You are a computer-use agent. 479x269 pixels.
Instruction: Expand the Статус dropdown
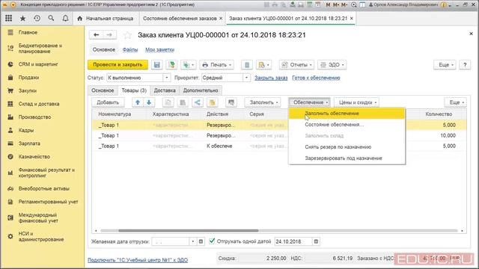click(167, 78)
